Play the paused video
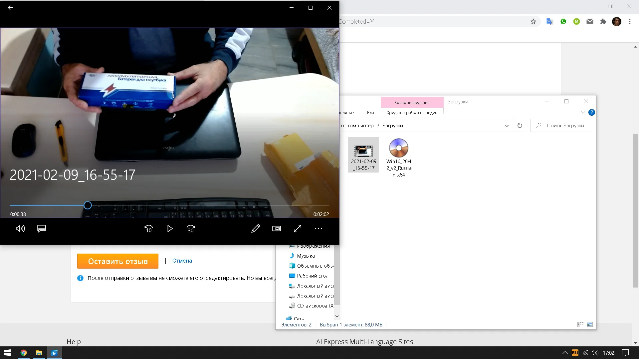This screenshot has height=359, width=639. pos(170,229)
